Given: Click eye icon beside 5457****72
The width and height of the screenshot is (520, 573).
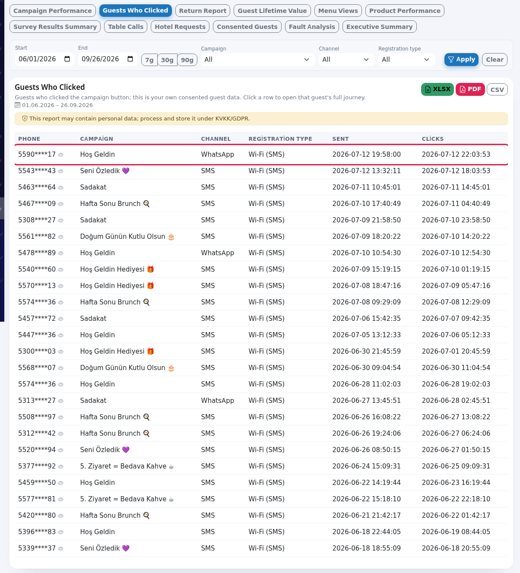Looking at the screenshot, I should point(61,319).
